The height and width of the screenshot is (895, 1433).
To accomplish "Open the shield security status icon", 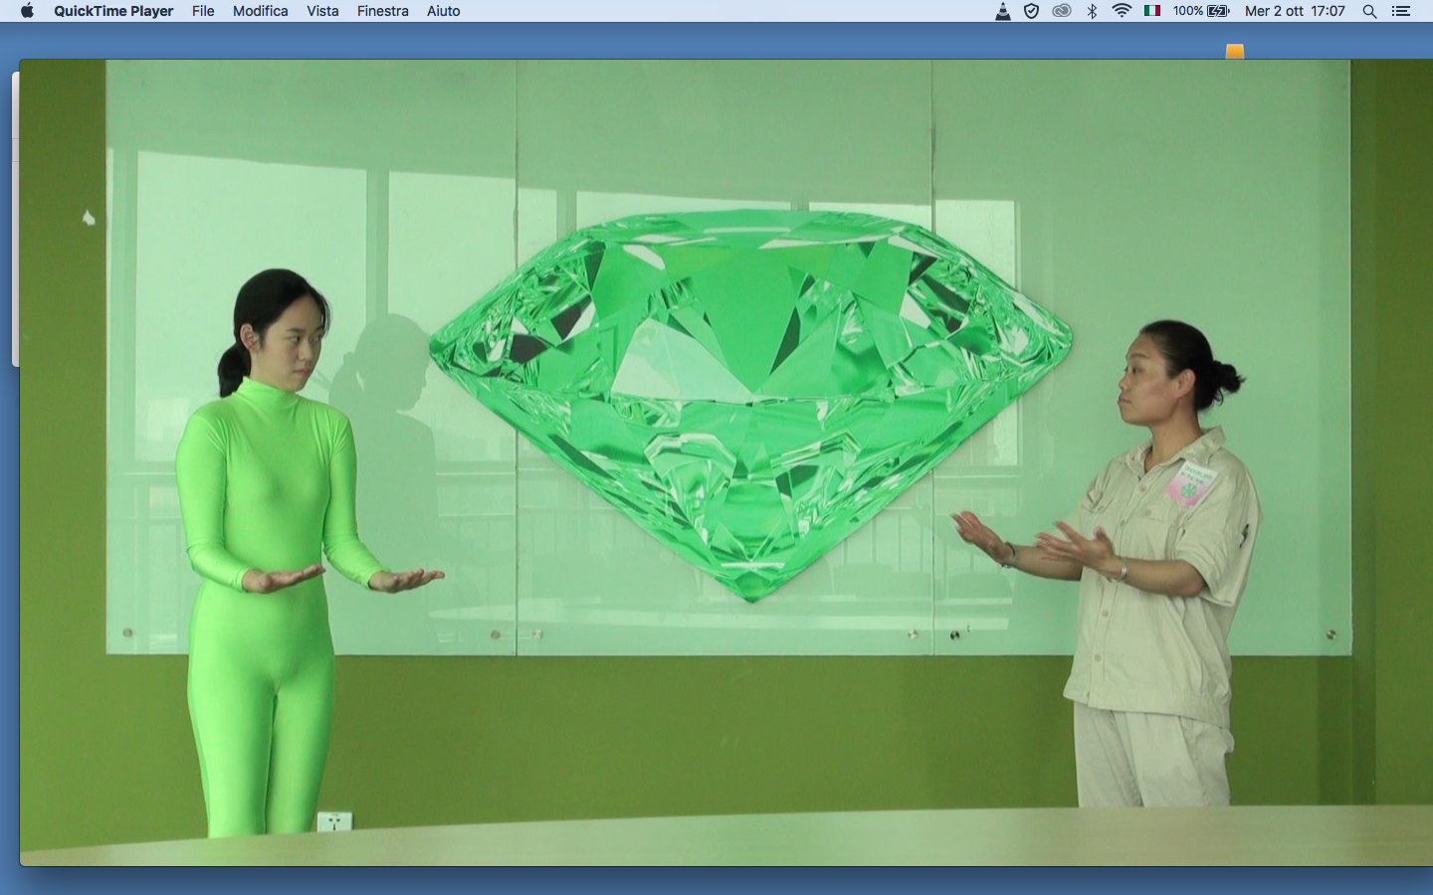I will click(1032, 11).
